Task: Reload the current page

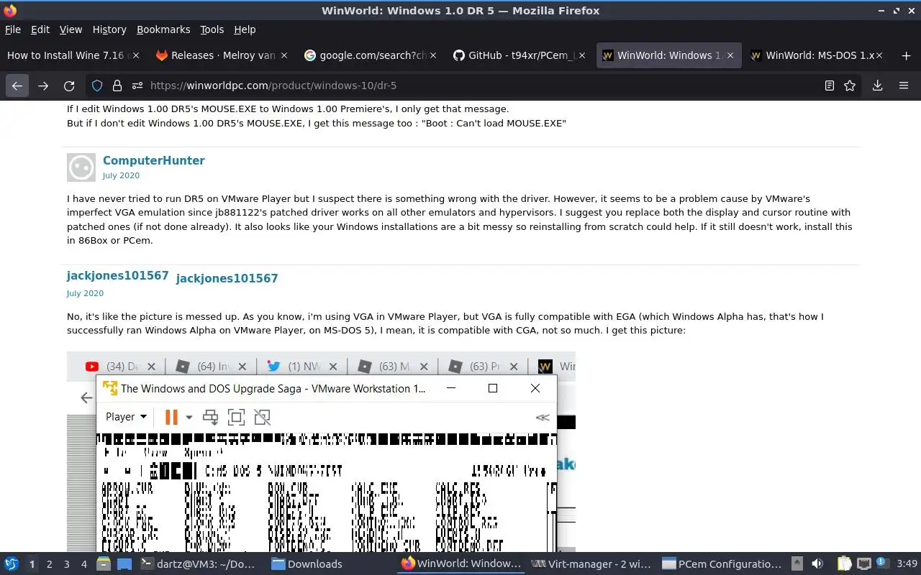Action: 69,86
